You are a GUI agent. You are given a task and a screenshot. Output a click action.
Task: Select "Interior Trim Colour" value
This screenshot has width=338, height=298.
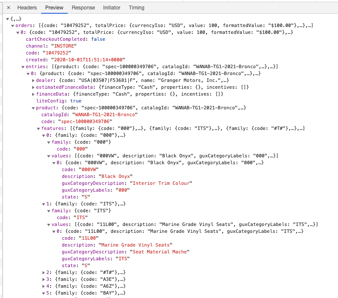(x=161, y=184)
